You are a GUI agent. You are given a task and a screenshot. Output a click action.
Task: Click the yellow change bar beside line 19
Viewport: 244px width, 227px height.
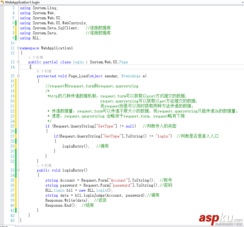coord(16,96)
